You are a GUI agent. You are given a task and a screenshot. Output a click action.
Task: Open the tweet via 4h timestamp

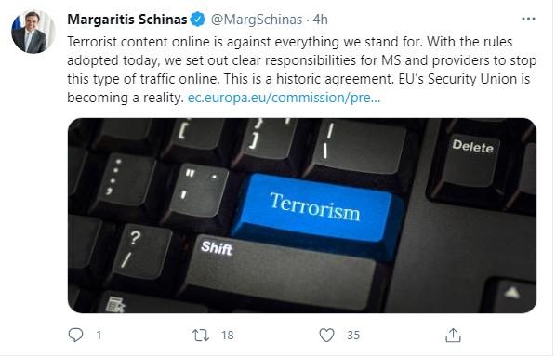click(x=320, y=20)
